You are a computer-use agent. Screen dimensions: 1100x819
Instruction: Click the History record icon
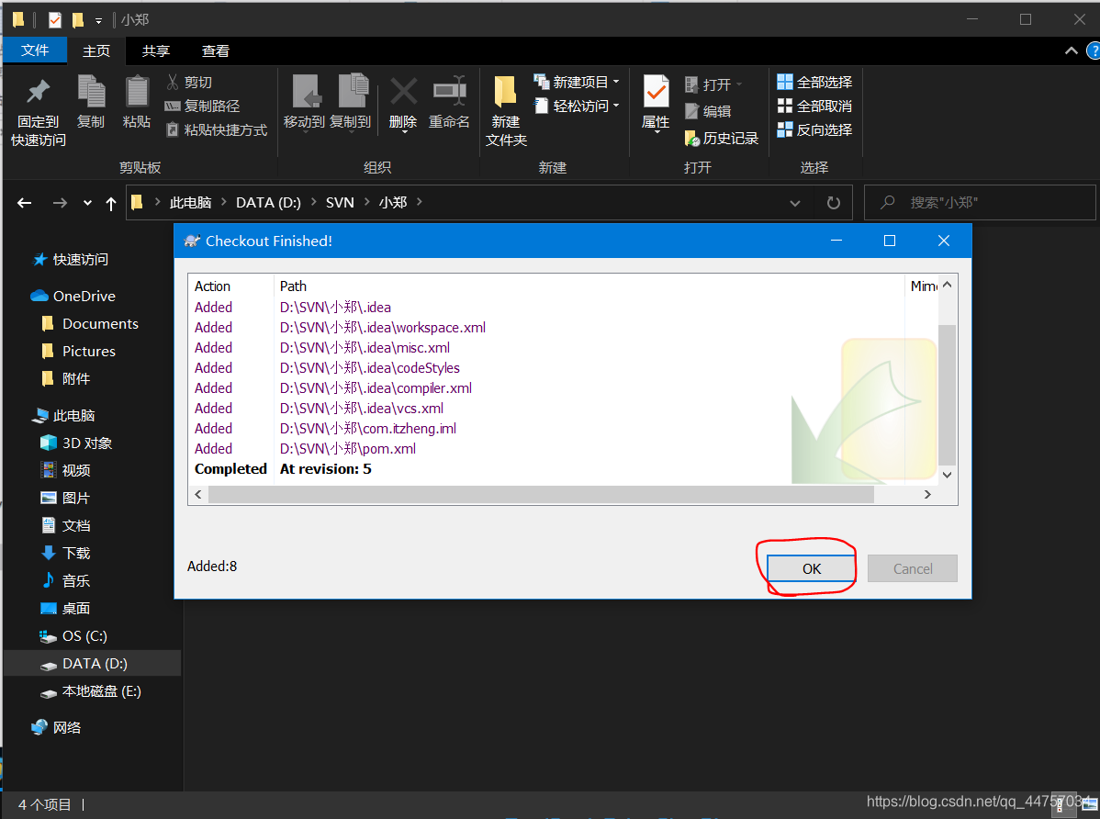click(x=693, y=139)
